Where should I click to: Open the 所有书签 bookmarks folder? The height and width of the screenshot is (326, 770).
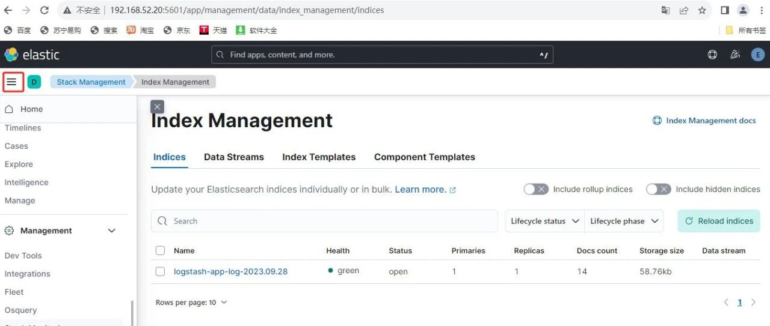coord(746,30)
